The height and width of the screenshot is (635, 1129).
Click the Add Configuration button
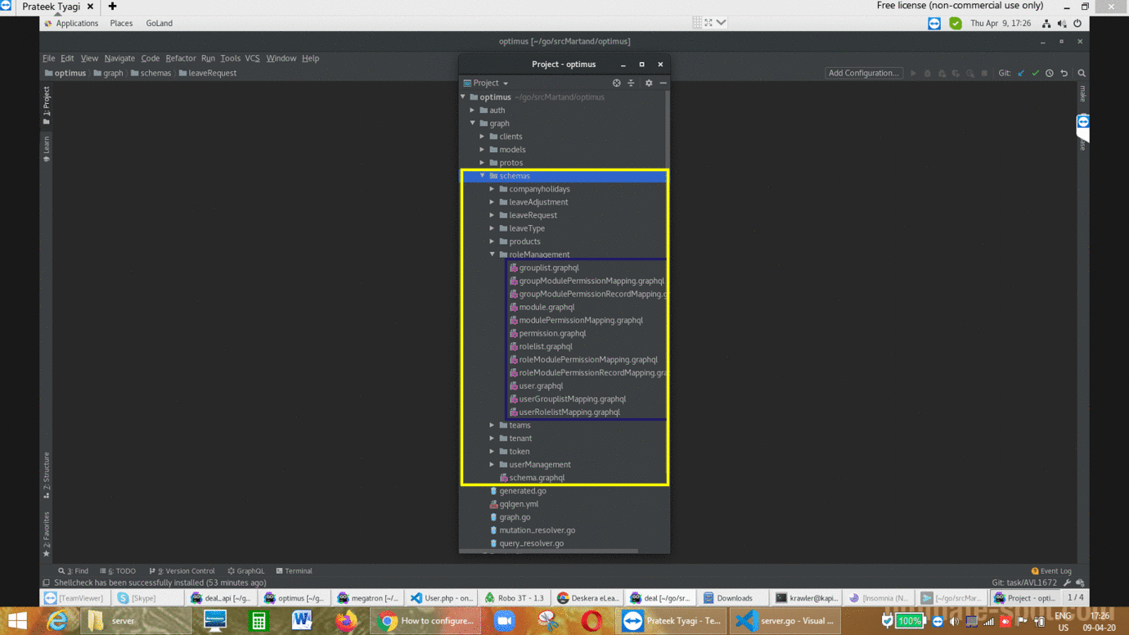864,73
